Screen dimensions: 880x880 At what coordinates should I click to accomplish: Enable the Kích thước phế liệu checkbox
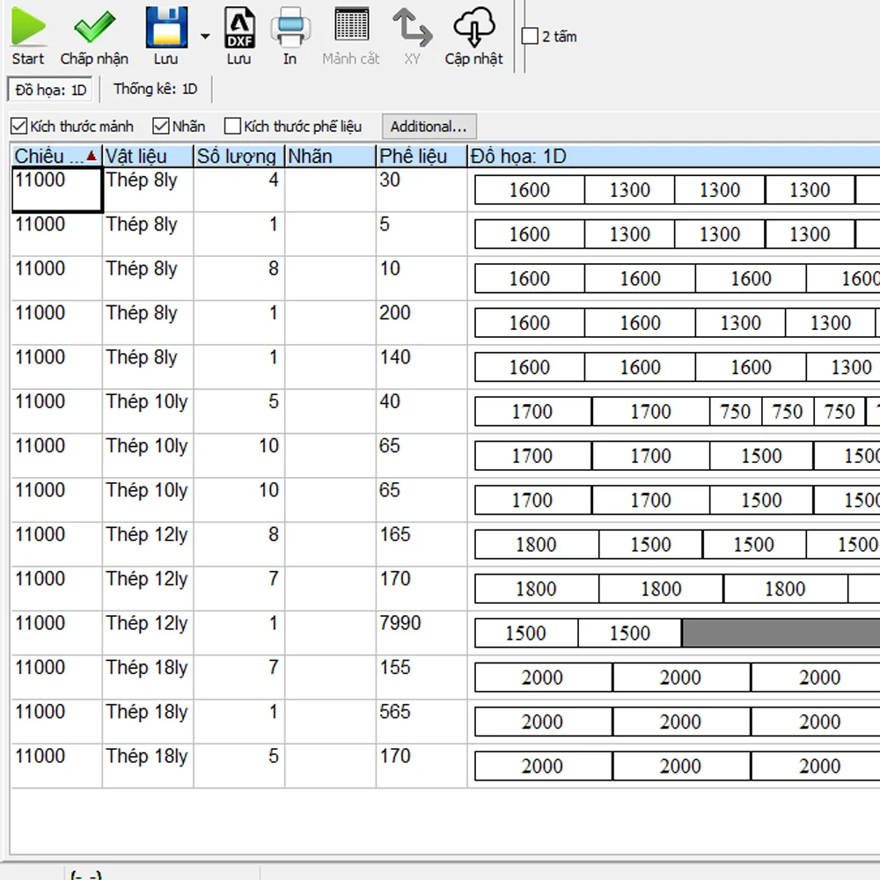232,127
